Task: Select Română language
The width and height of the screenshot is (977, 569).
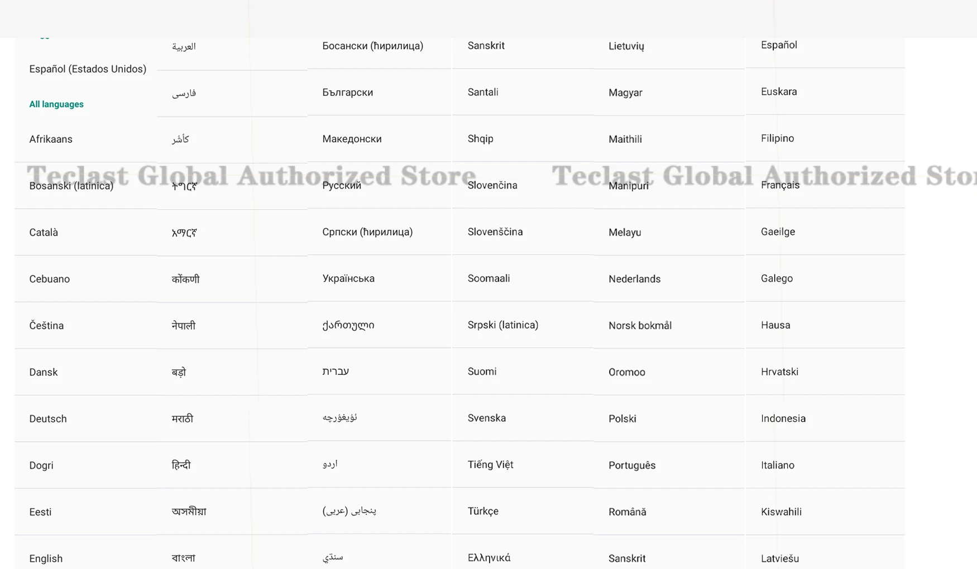Action: [x=628, y=512]
